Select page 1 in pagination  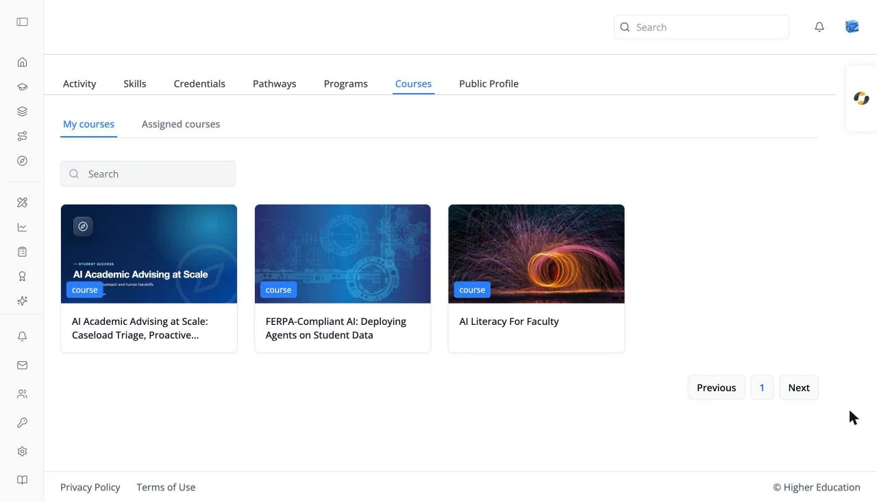[762, 388]
